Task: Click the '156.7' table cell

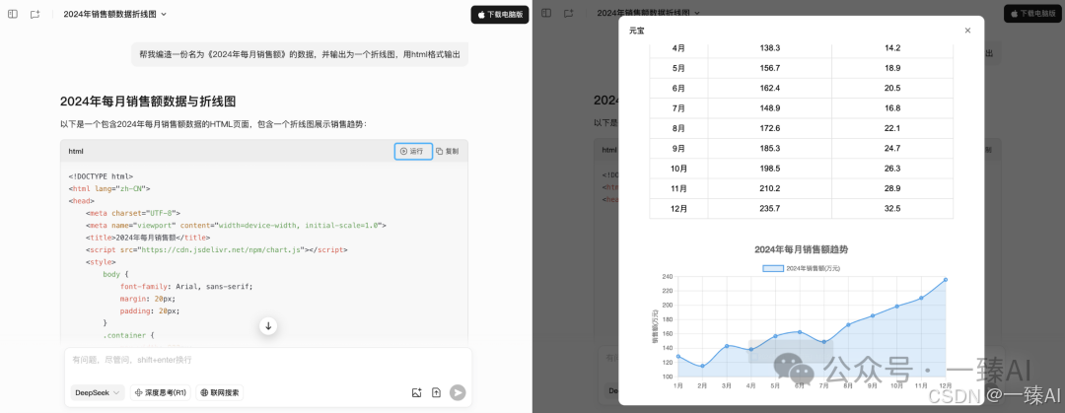Action: (x=770, y=68)
